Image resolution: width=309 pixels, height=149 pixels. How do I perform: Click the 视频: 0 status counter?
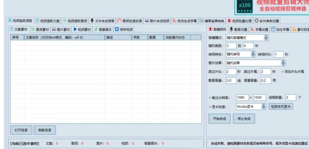click(128, 143)
